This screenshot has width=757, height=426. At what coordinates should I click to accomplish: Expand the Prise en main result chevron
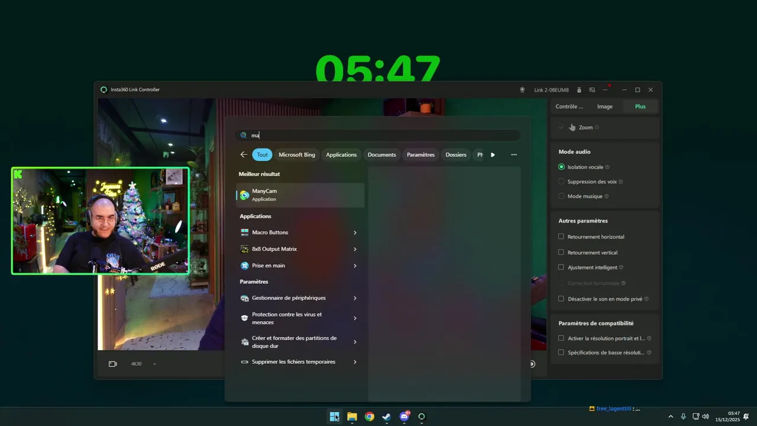pos(355,266)
